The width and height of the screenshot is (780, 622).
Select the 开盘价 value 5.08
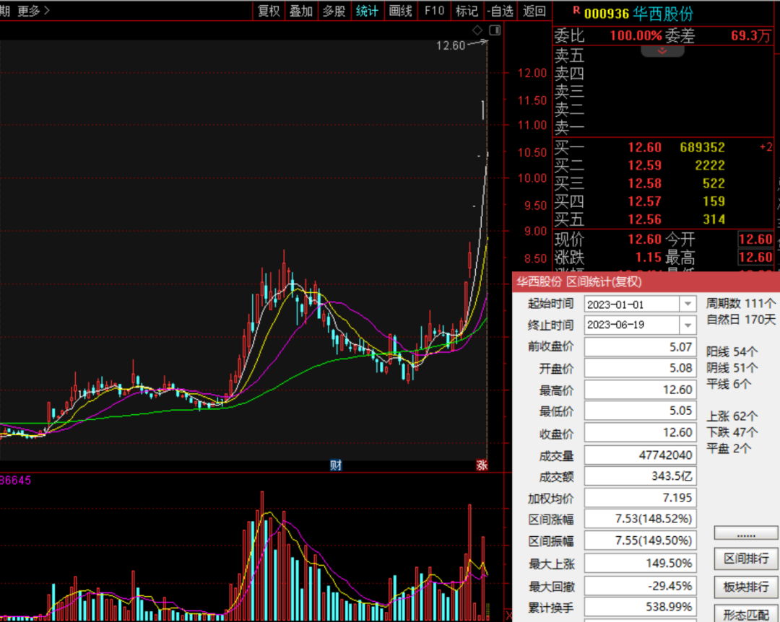640,368
